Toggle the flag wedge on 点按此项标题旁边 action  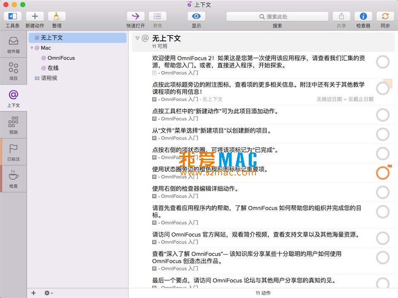(x=389, y=82)
